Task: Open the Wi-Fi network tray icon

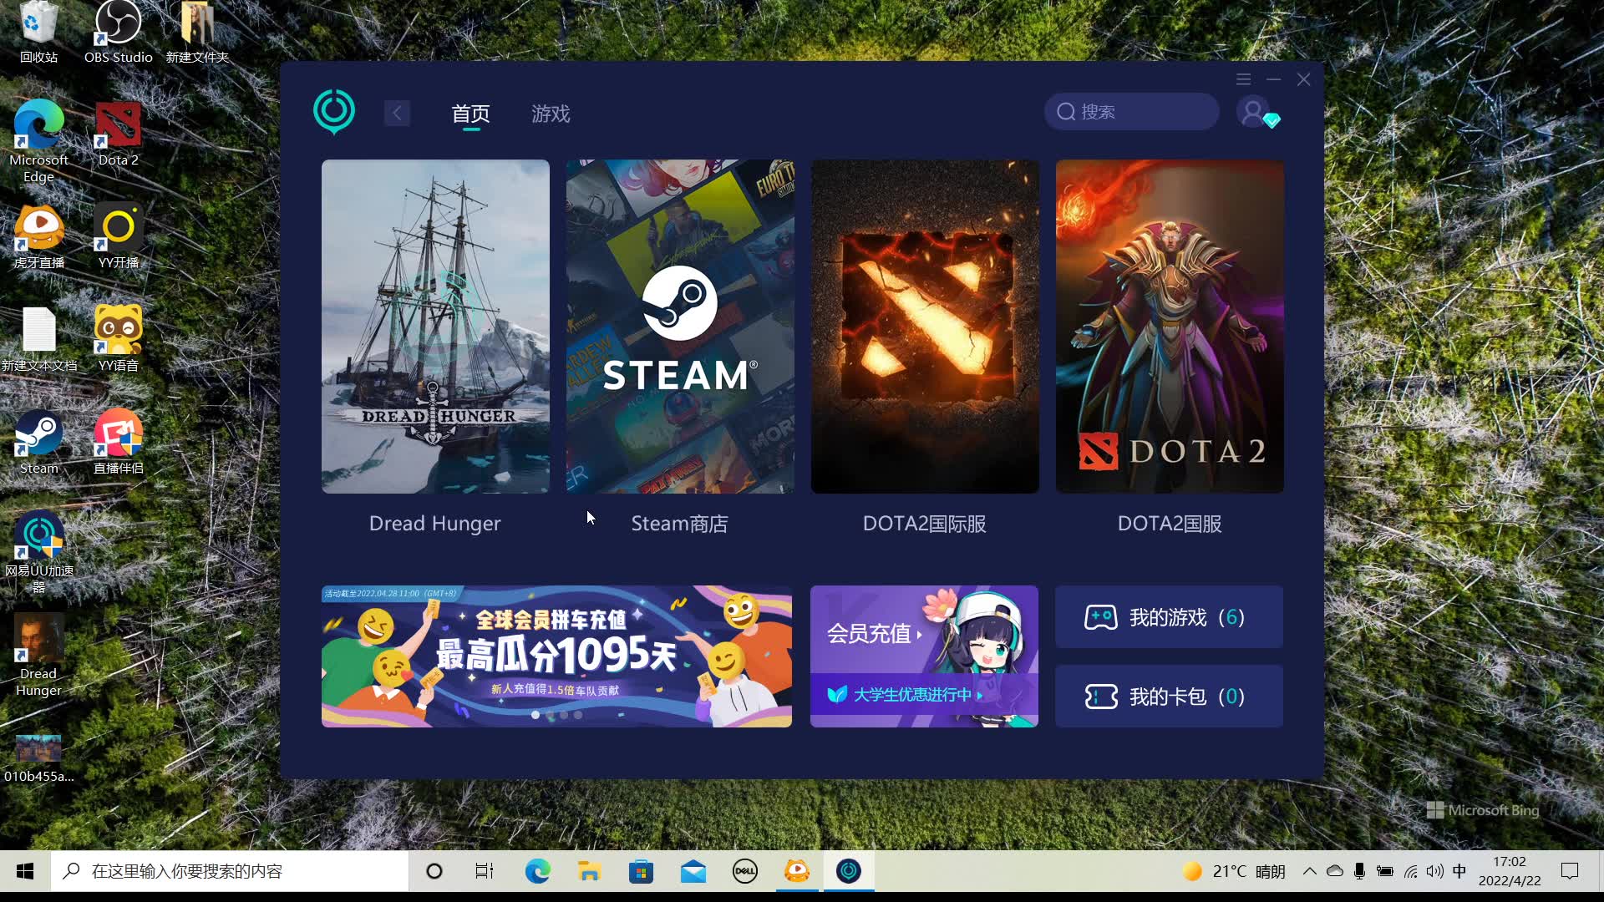Action: [x=1410, y=871]
